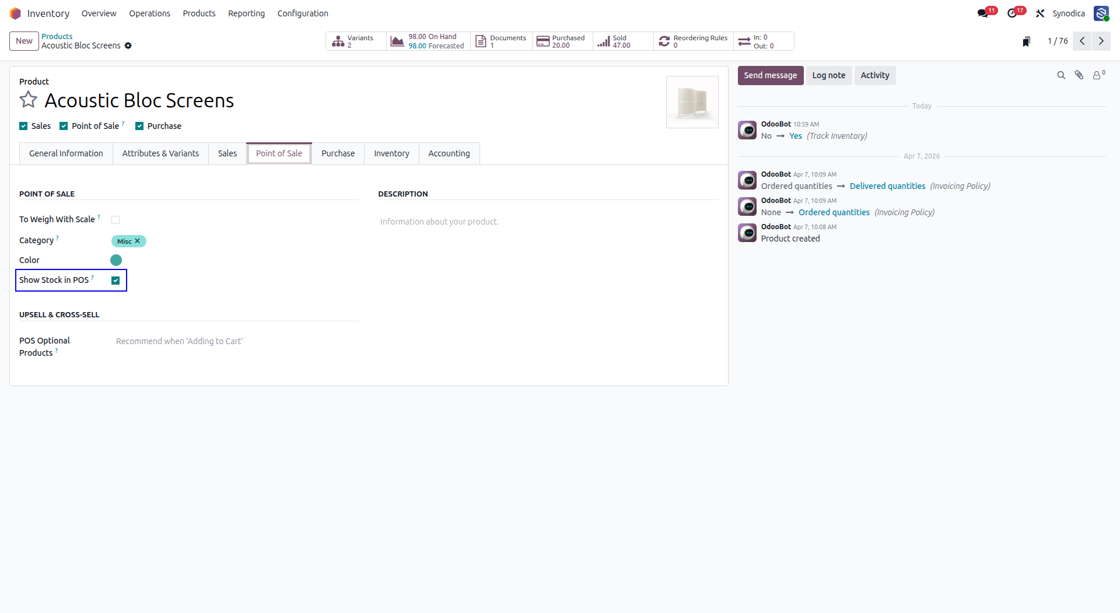This screenshot has height=613, width=1120.
Task: Toggle the Point of Sale checkbox
Action: pos(64,126)
